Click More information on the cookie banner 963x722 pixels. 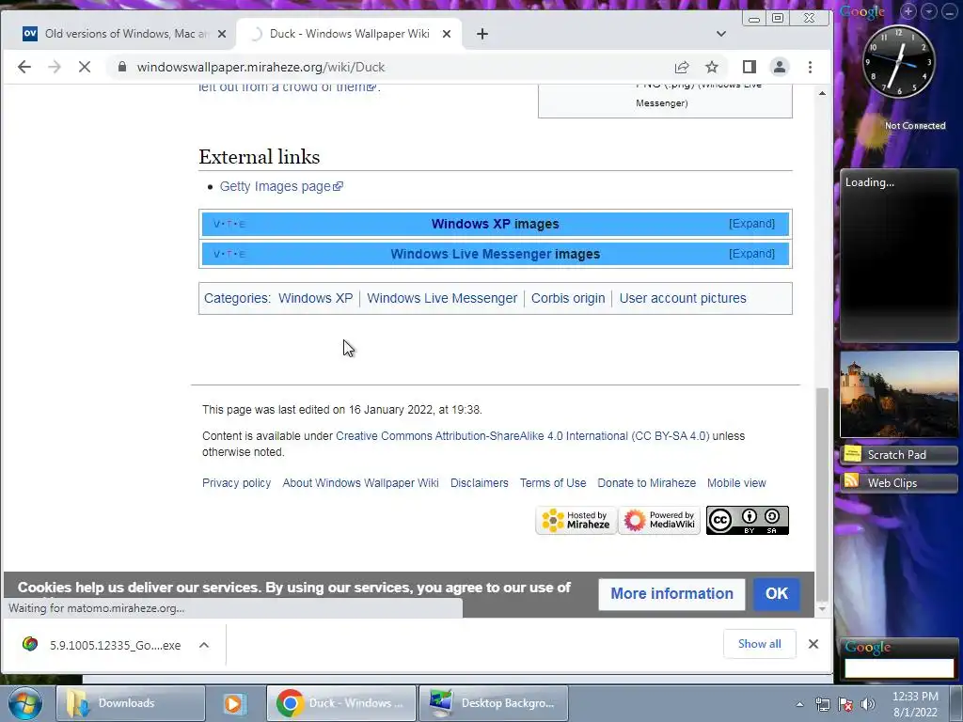click(671, 594)
